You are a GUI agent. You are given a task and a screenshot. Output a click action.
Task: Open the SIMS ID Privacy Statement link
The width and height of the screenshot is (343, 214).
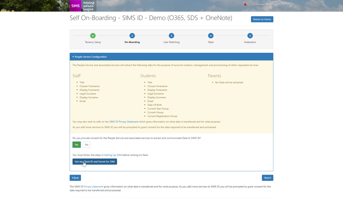click(123, 122)
